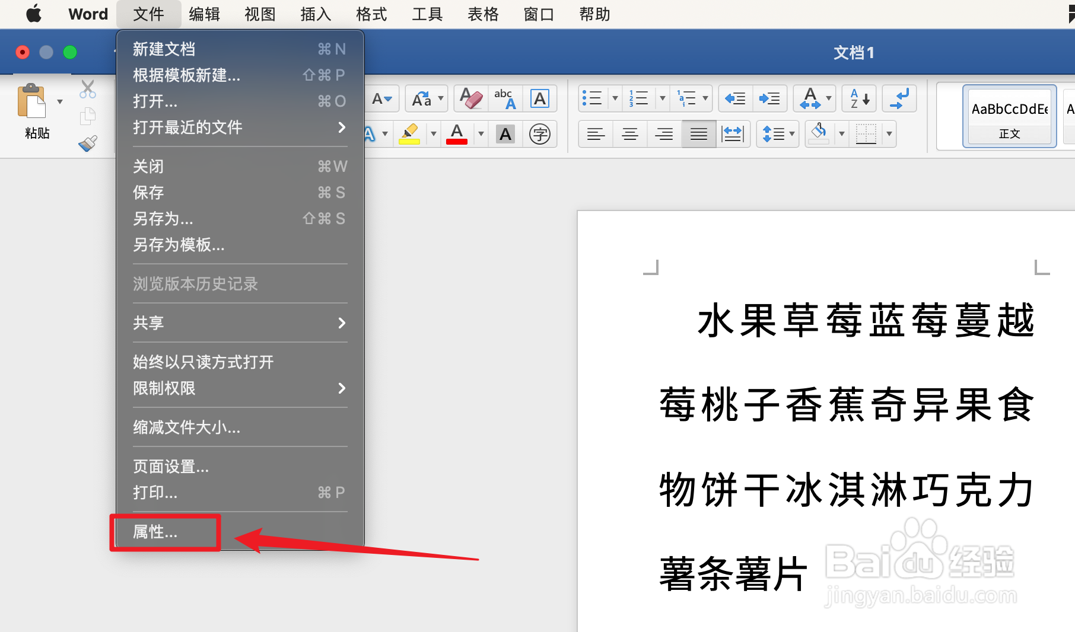Click the Enclose Characters (字) icon

click(540, 134)
